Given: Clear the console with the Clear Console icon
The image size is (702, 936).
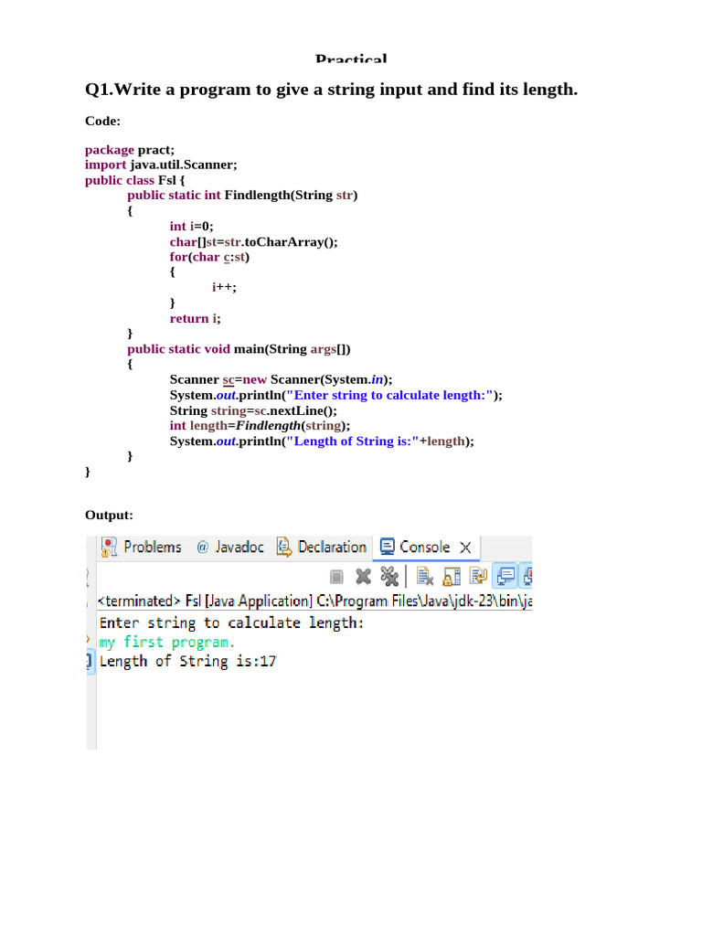Looking at the screenshot, I should (x=424, y=576).
